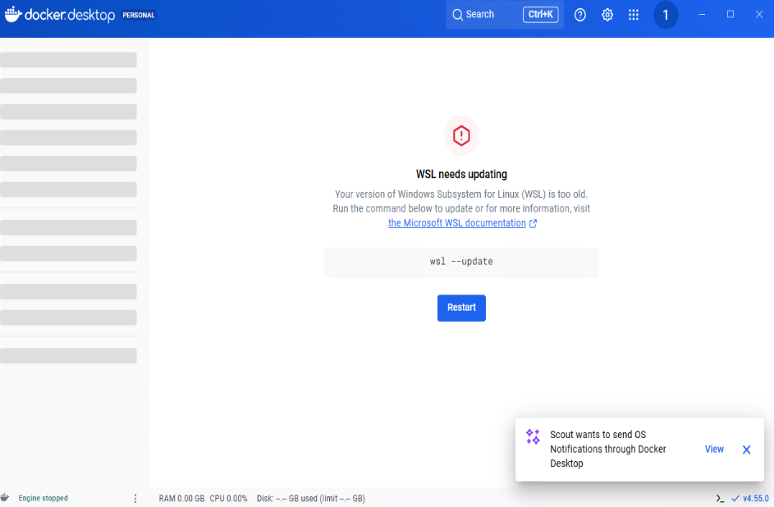Viewport: 774px width, 507px height.
Task: Click View on the Scout notification
Action: tap(714, 450)
